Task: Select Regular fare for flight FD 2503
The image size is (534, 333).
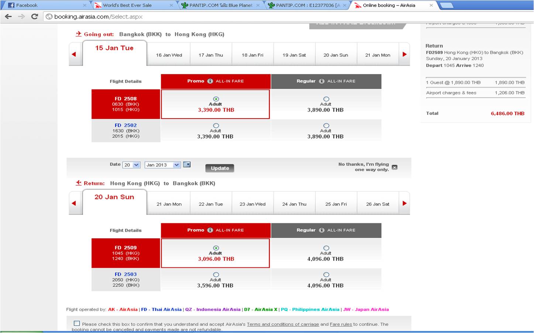Action: click(326, 274)
